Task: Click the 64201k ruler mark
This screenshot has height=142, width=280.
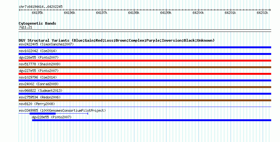Action: pos(230,13)
